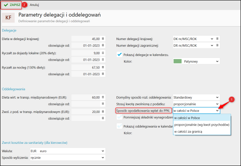The width and height of the screenshot is (241, 166).
Task: Click the ZAPISZ save button
Action: [11, 5]
